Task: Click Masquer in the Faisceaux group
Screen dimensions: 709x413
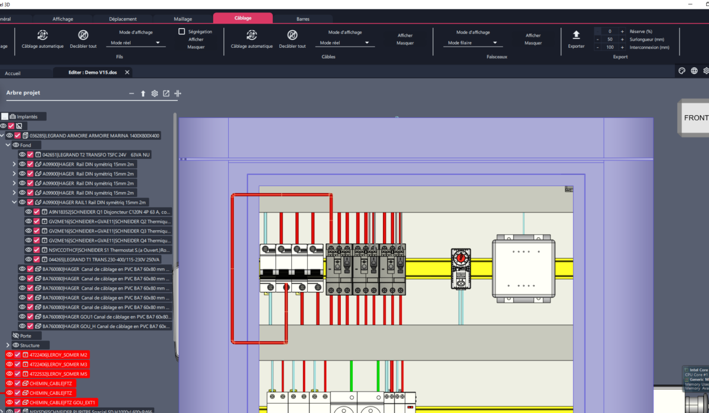Action: point(534,43)
